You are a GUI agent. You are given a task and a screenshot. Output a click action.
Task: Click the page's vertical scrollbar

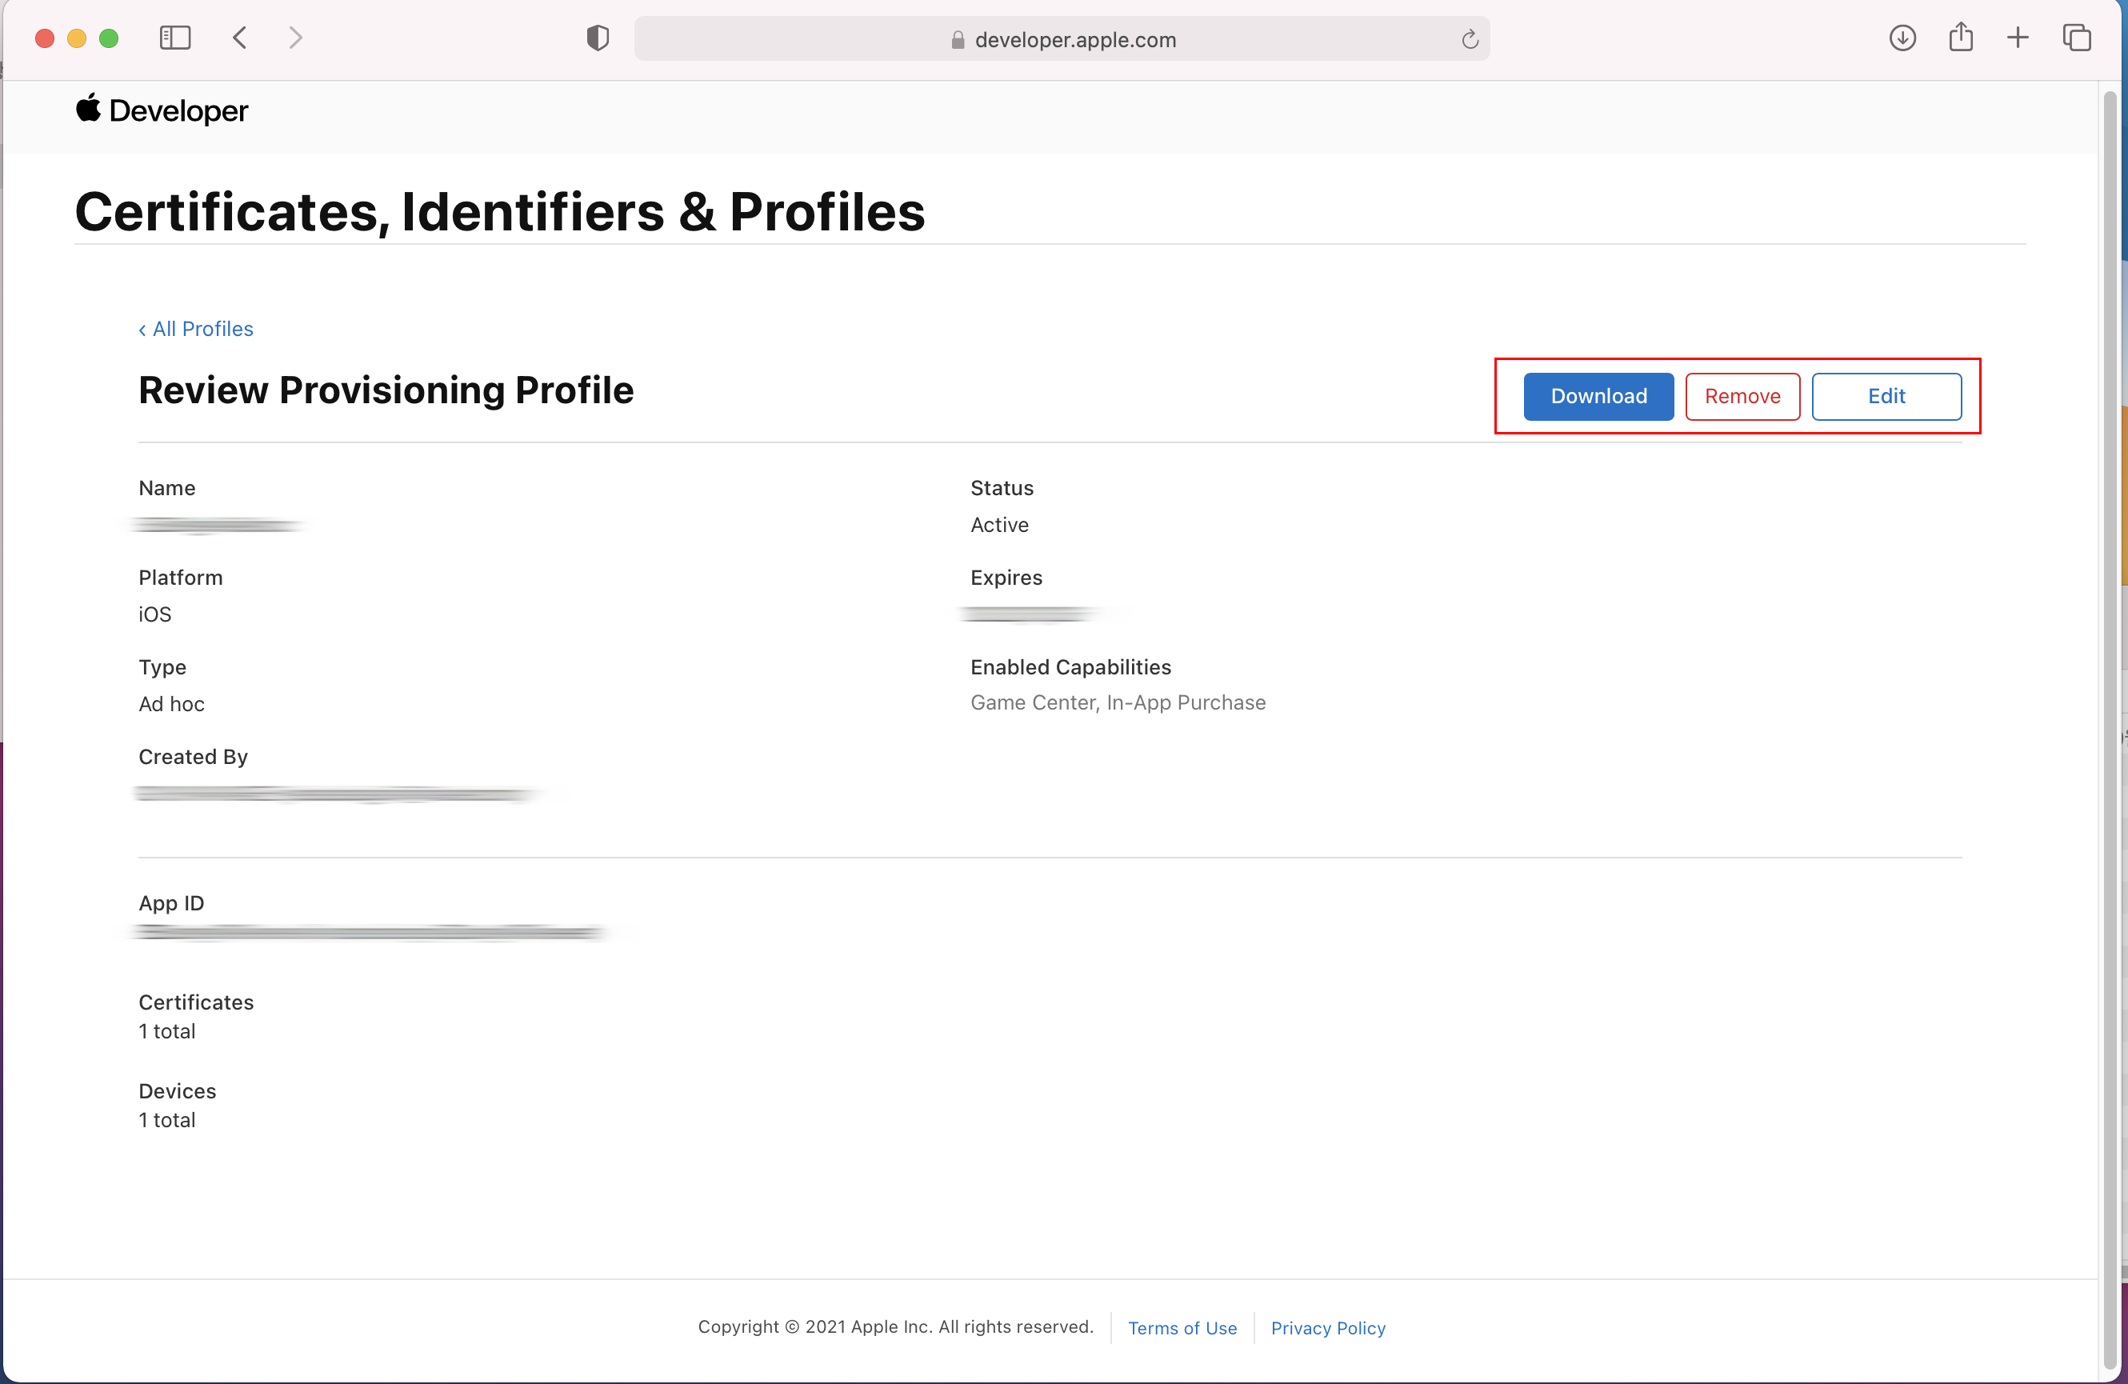click(x=2110, y=715)
